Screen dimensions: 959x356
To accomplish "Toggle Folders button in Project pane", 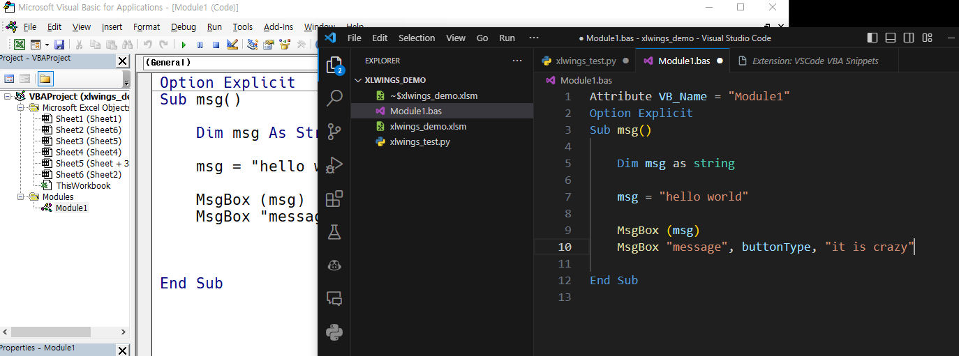I will pyautogui.click(x=45, y=79).
